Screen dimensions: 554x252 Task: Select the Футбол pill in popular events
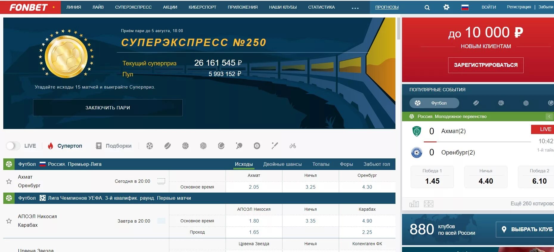(x=434, y=103)
